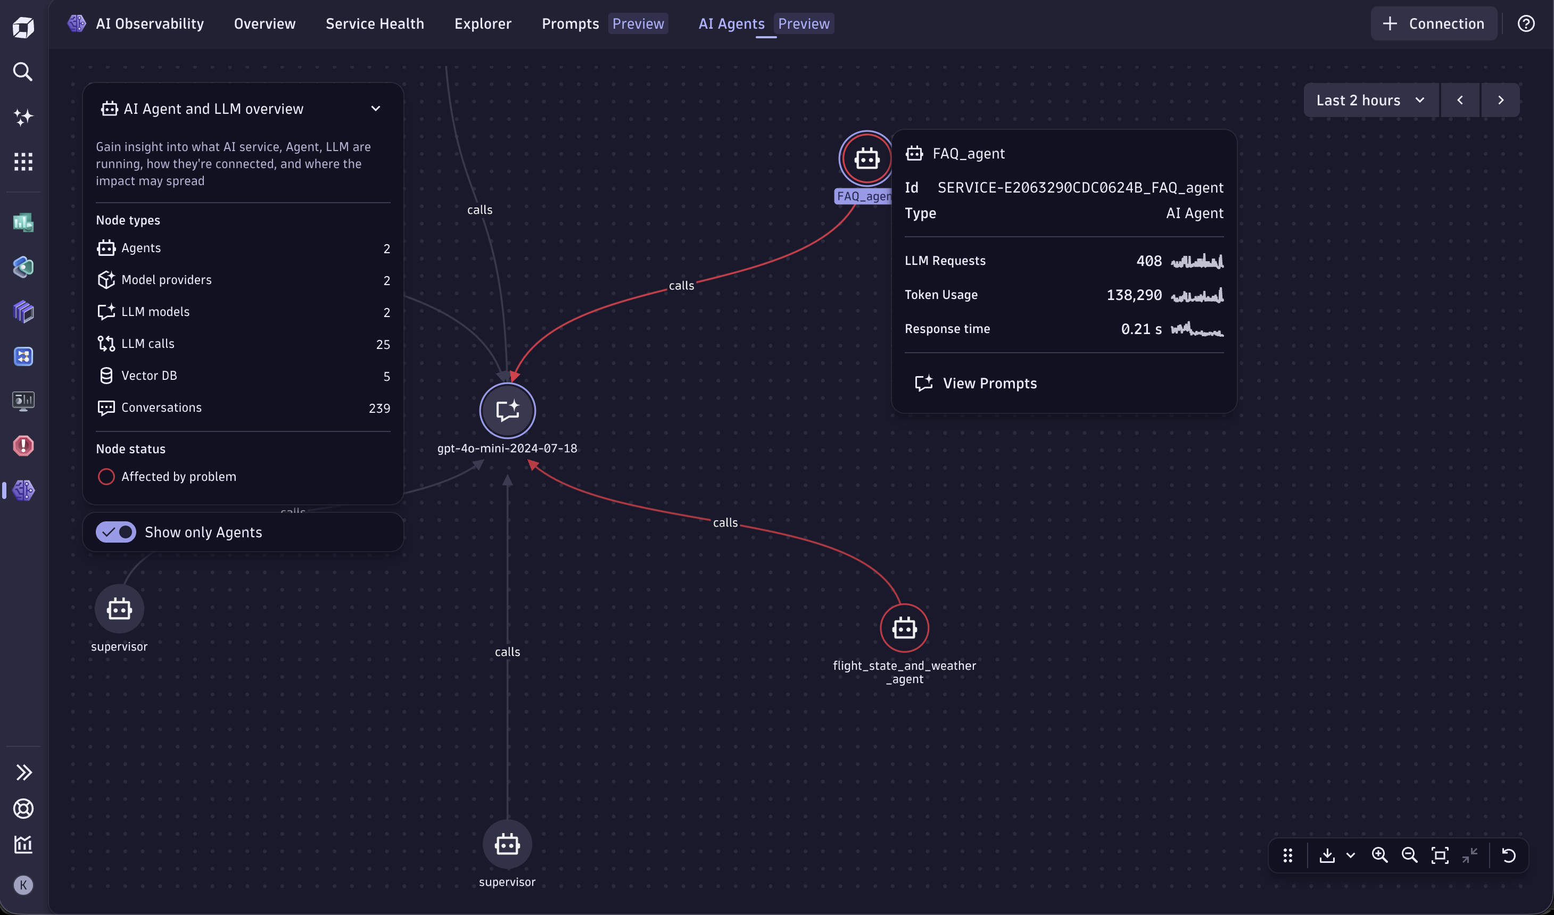Click the LLM calls row
This screenshot has width=1554, height=915.
coord(244,344)
